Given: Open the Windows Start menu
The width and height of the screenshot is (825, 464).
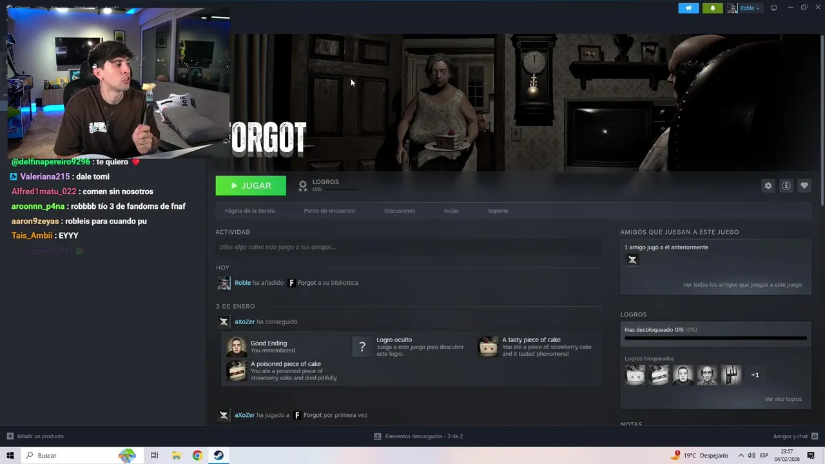Looking at the screenshot, I should coord(10,456).
